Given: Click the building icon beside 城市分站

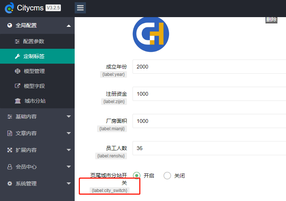Looking at the screenshot, I should coord(18,101).
